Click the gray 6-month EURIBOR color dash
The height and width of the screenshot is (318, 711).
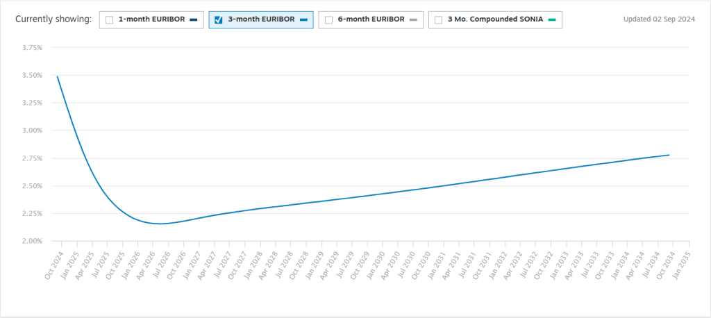click(413, 20)
